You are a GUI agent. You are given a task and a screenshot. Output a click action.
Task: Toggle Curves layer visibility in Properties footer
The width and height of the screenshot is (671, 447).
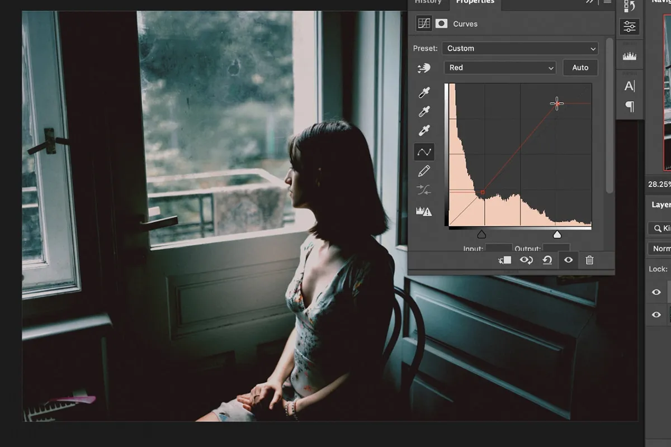click(568, 260)
